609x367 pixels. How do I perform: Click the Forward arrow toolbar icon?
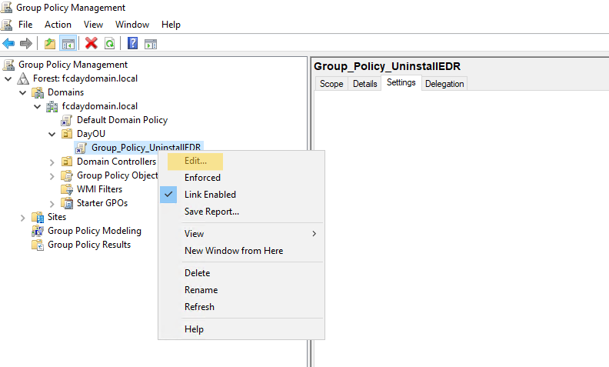click(25, 43)
